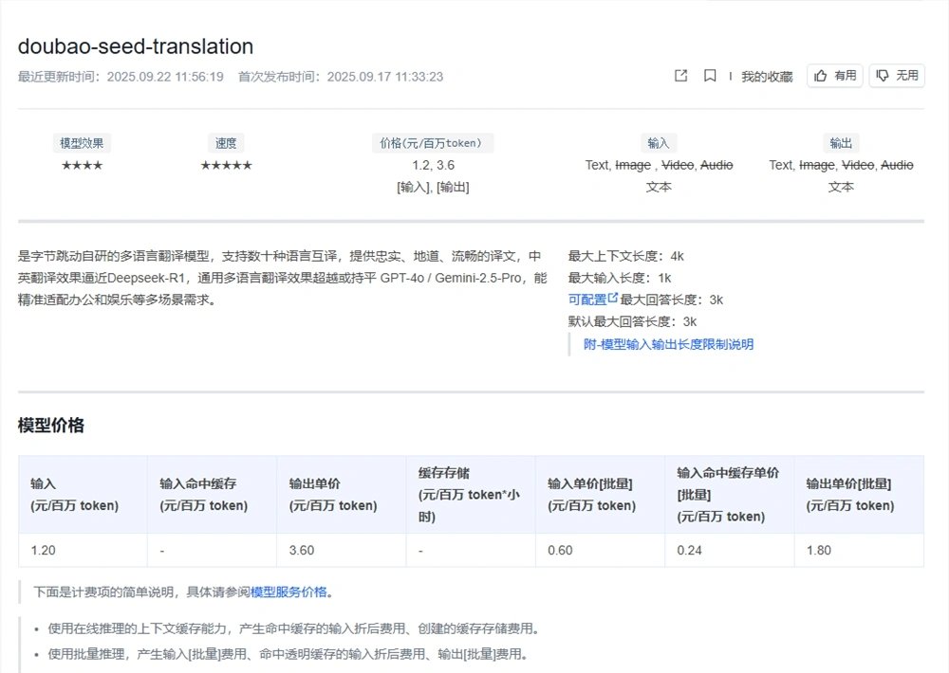Viewport: 949px width, 673px height.
Task: Click the thumbs-up icon in 有用 button
Action: point(818,75)
